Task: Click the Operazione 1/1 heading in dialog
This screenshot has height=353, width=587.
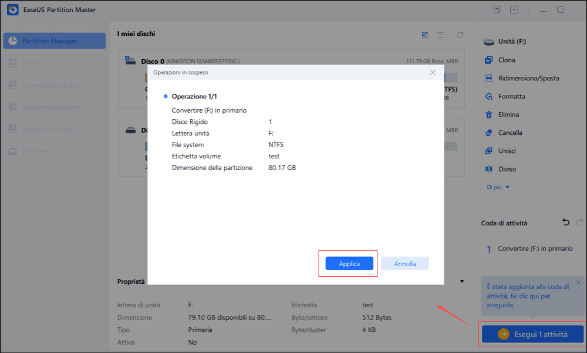Action: 194,96
